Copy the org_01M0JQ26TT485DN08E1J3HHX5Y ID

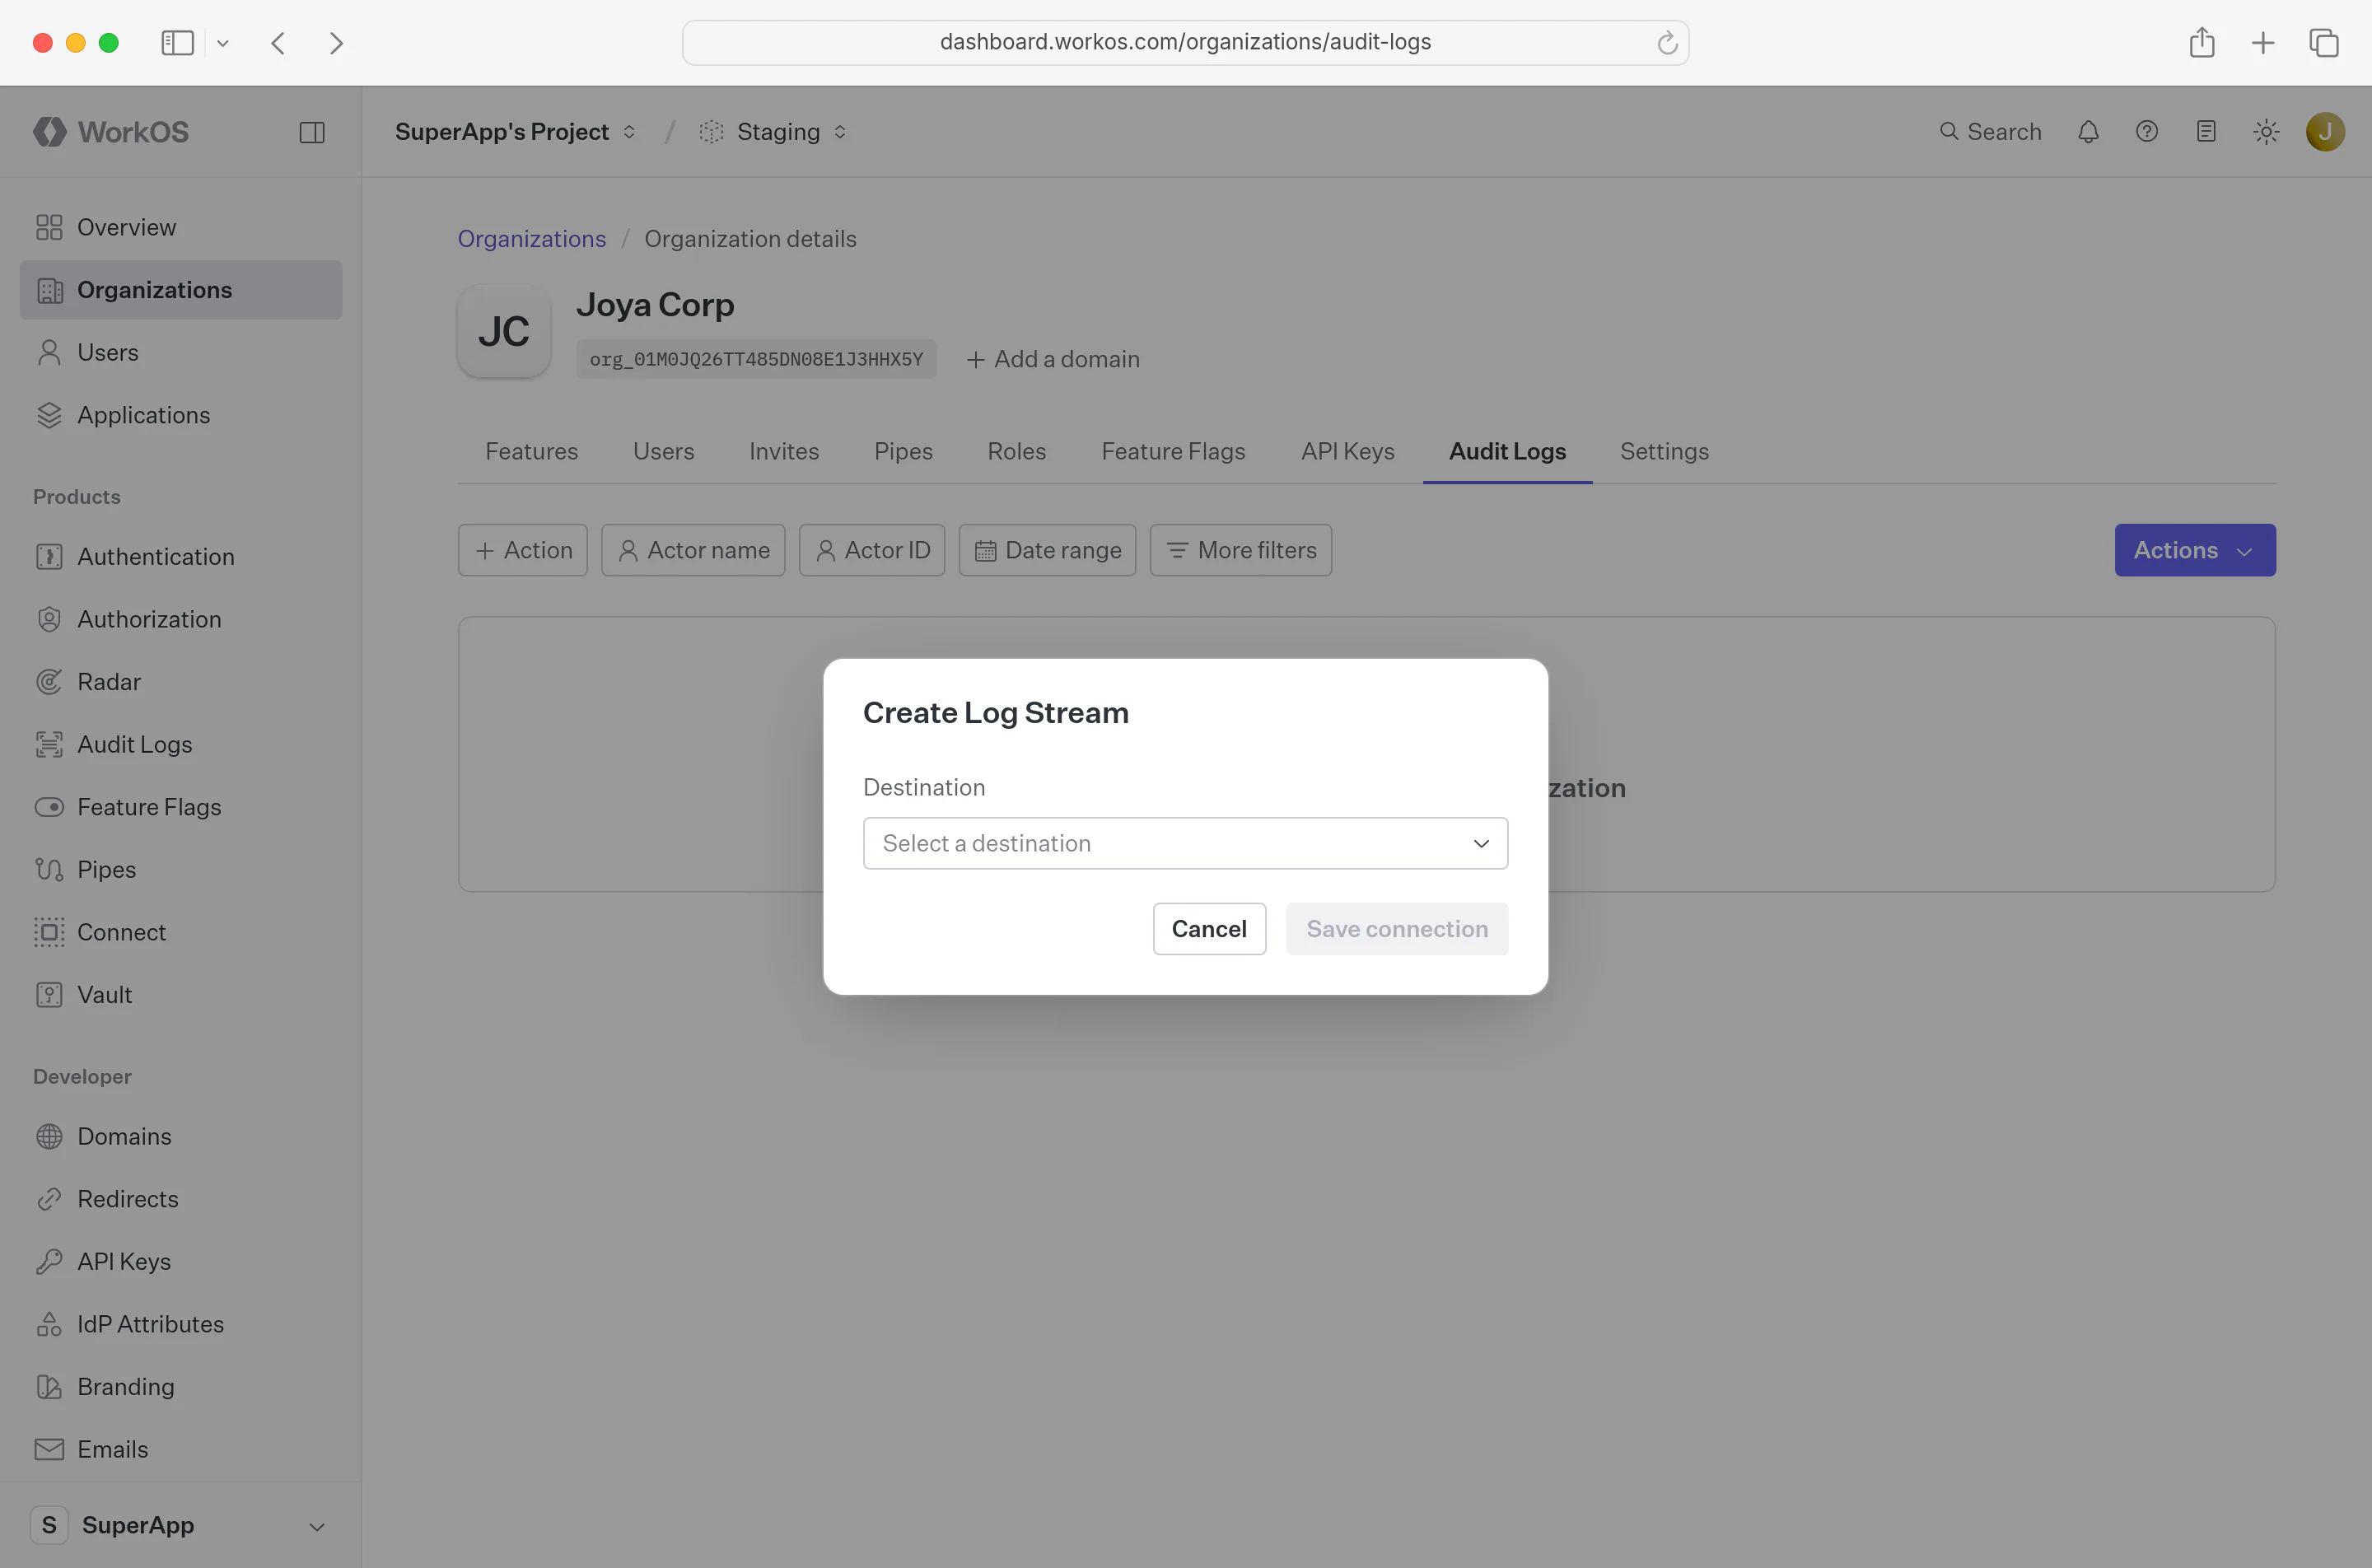point(756,359)
